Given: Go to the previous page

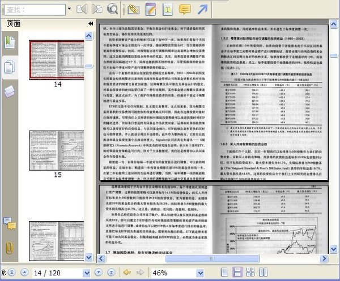Looking at the screenshot, I should (x=24, y=273).
